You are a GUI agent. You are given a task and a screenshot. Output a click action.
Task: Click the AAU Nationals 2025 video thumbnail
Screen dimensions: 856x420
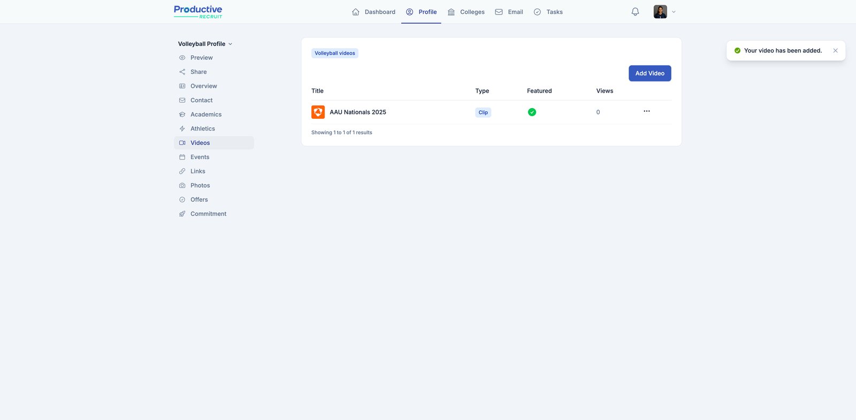tap(318, 112)
